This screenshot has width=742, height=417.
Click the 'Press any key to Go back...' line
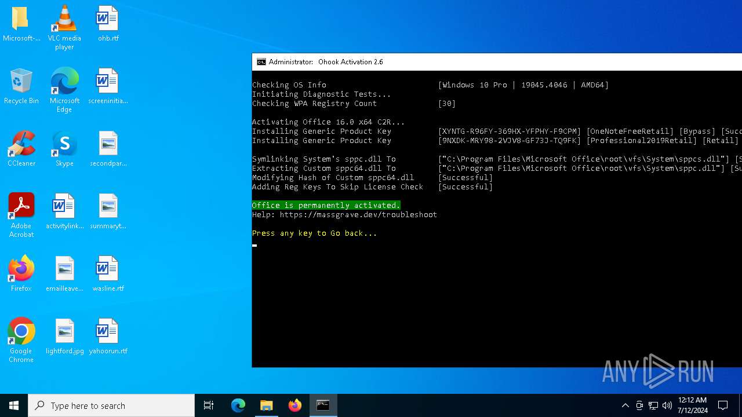tap(314, 233)
